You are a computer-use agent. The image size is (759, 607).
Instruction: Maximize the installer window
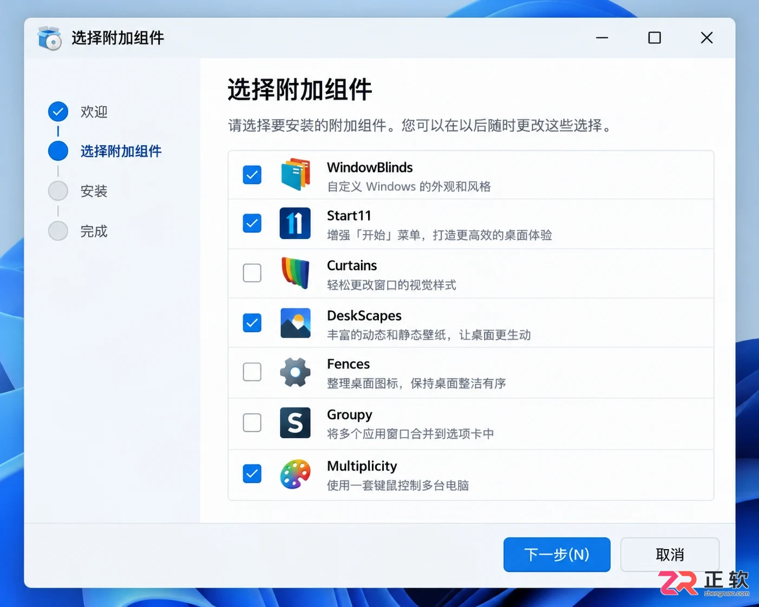click(x=655, y=38)
